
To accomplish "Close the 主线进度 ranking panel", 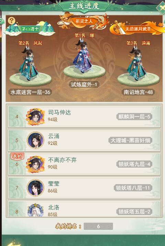I will point(161,8).
